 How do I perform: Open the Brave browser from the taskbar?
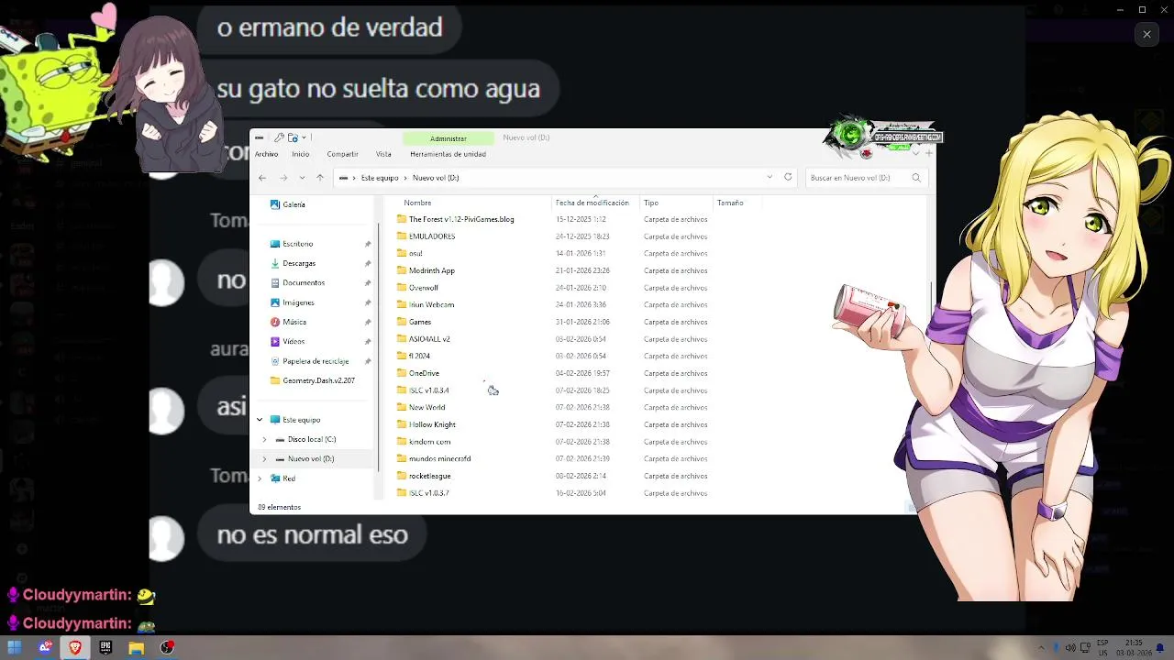coord(75,647)
